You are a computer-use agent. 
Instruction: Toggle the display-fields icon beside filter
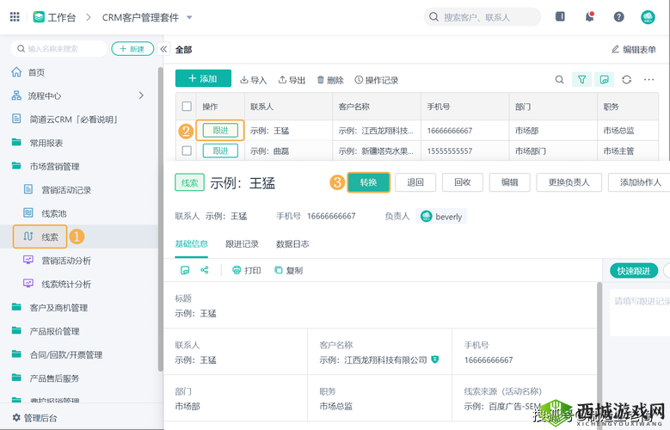pos(604,79)
